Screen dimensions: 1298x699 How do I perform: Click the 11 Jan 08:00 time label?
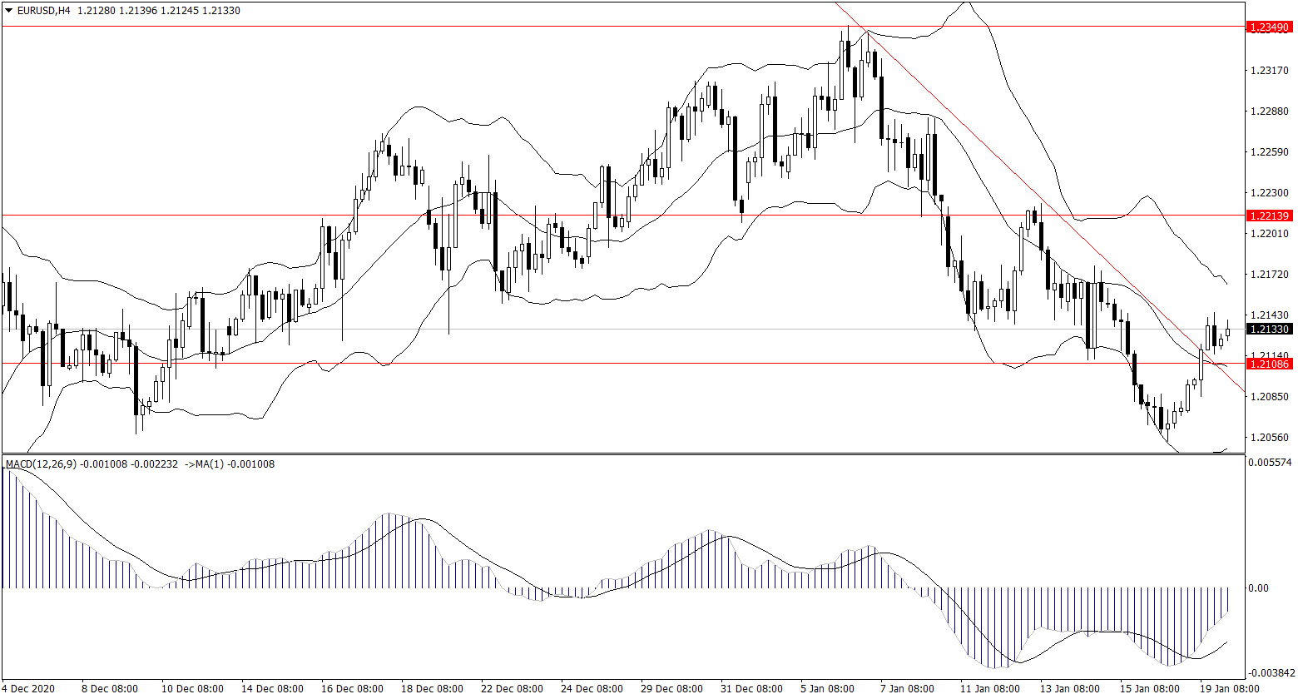pyautogui.click(x=988, y=689)
